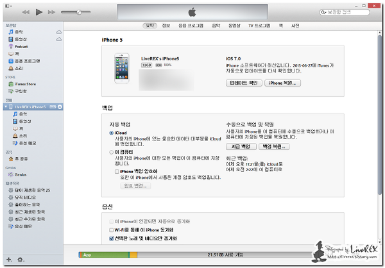
Task: Click the iOS 7.0 version text
Action: (234, 58)
